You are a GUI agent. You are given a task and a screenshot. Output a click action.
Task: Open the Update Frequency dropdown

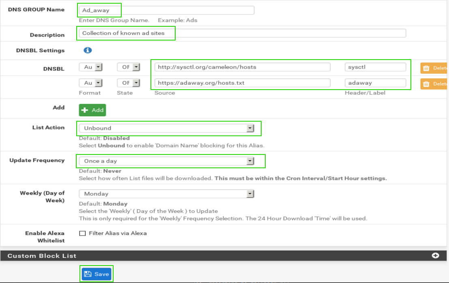[166, 161]
